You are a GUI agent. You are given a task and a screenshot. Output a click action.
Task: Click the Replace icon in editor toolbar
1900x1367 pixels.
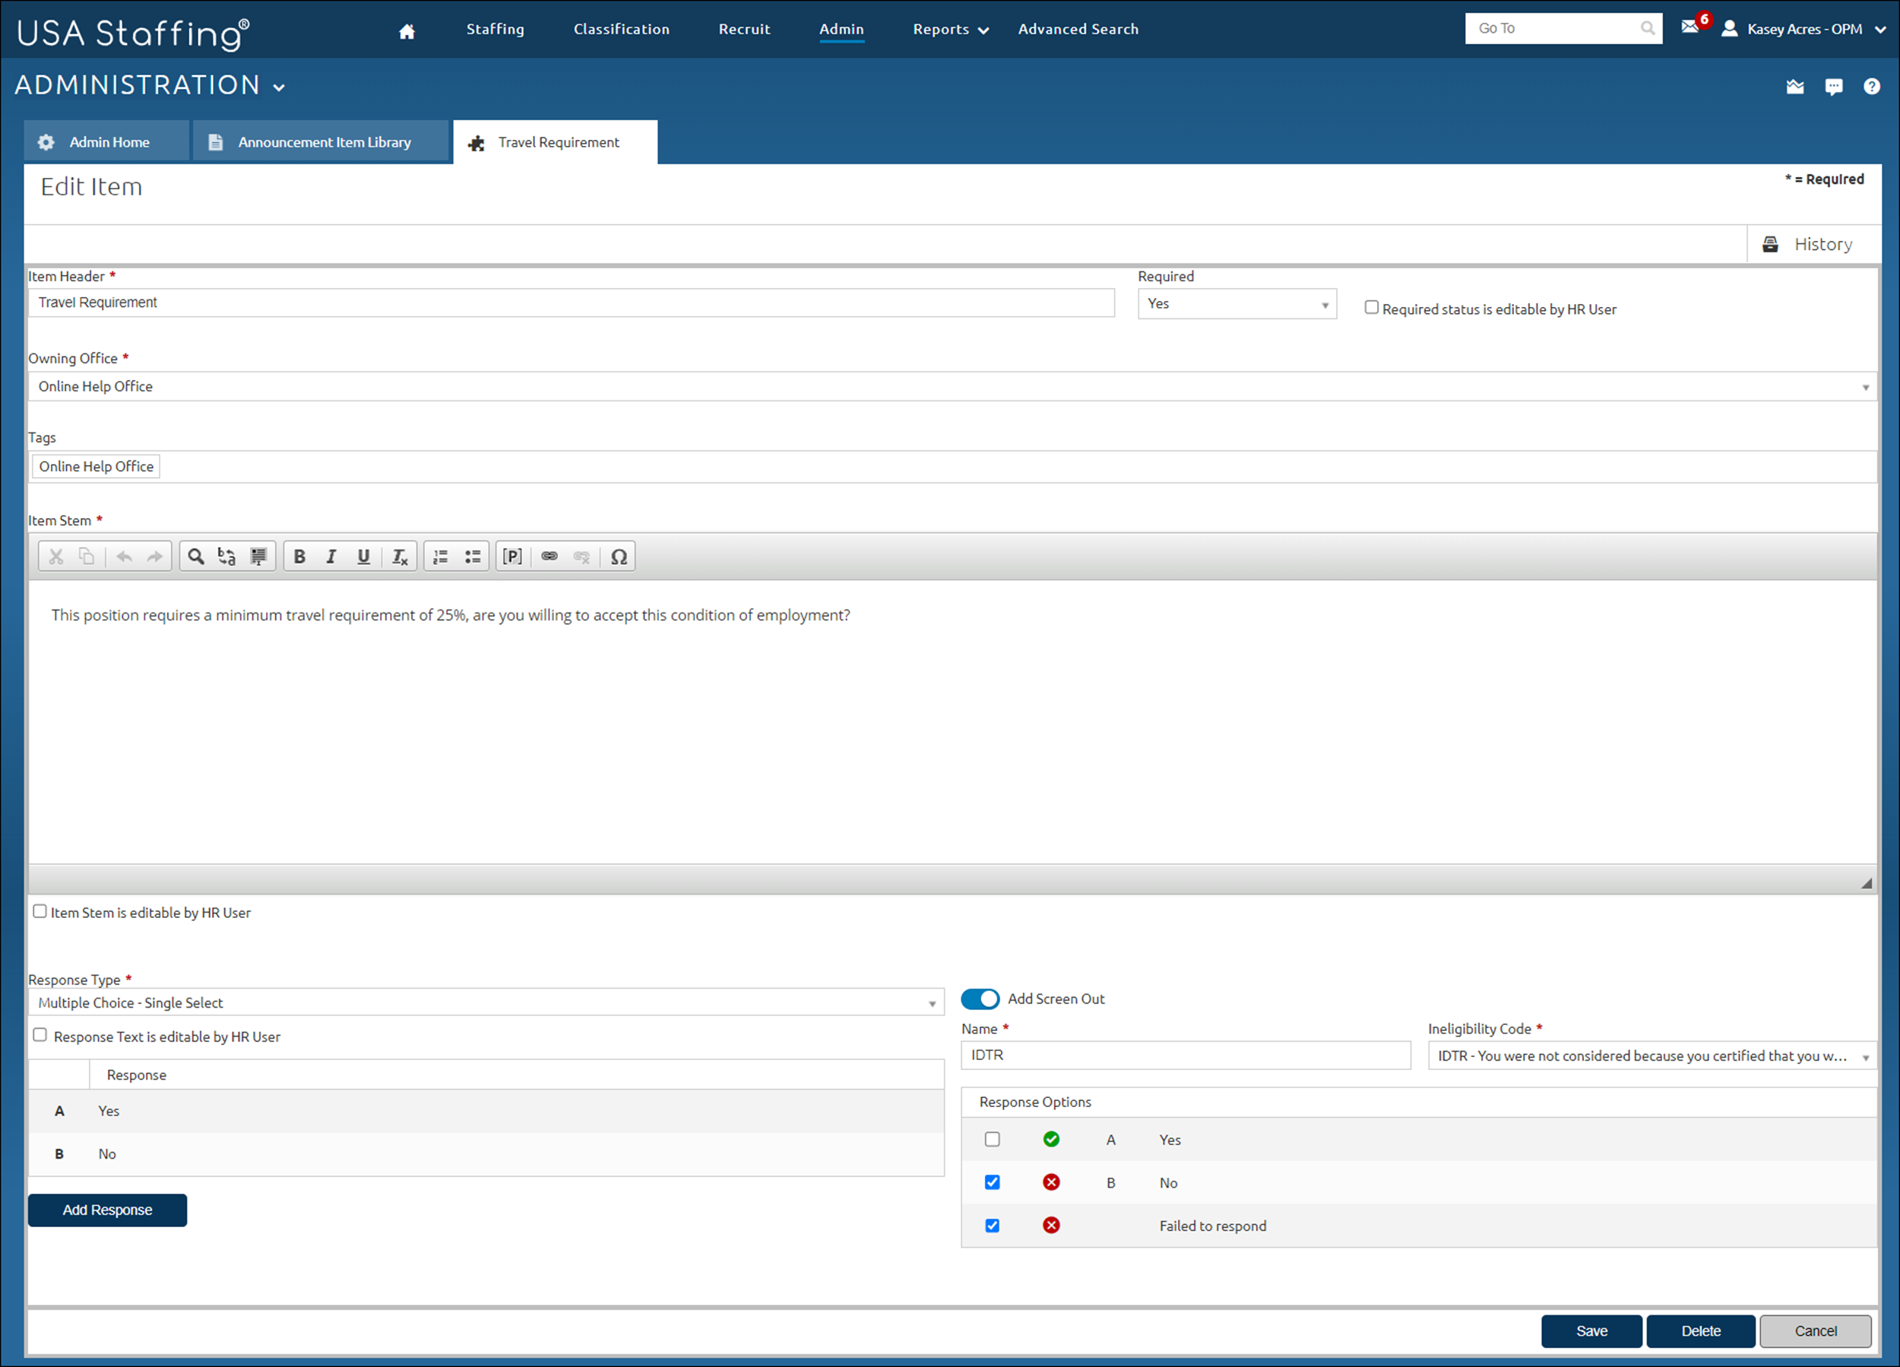click(x=226, y=556)
